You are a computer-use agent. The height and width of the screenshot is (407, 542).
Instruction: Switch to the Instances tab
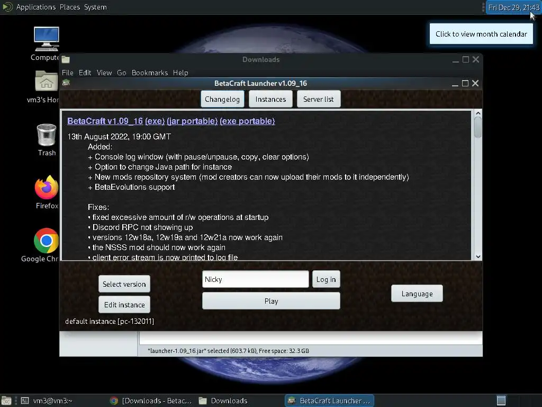pyautogui.click(x=270, y=99)
